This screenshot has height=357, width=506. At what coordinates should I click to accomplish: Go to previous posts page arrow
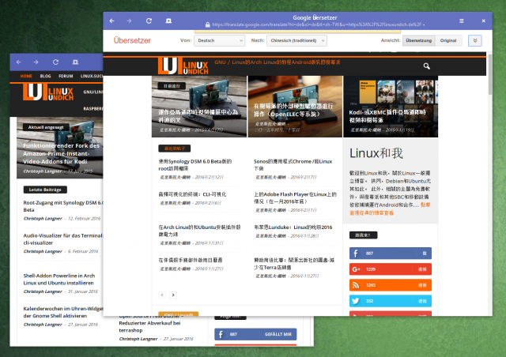pyautogui.click(x=162, y=295)
